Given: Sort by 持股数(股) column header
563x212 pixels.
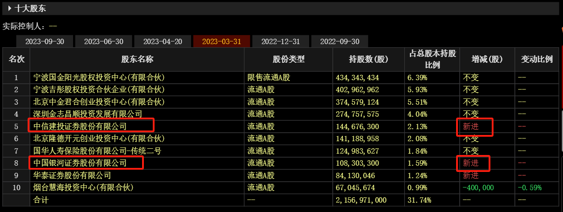Looking at the screenshot, I should coord(368,59).
